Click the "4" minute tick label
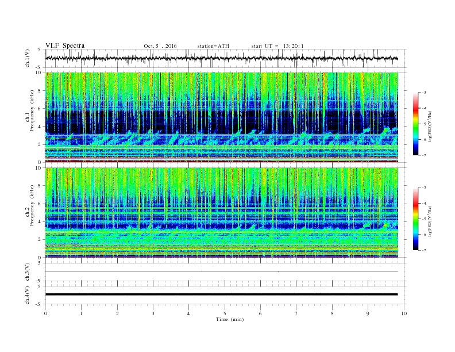 tap(189, 313)
